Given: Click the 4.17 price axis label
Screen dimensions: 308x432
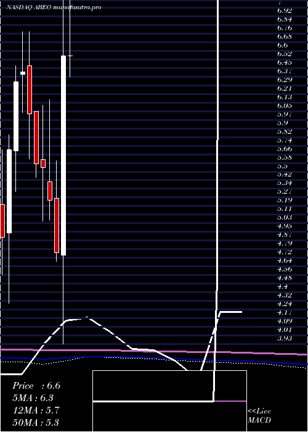Looking at the screenshot, I should click(x=285, y=312).
